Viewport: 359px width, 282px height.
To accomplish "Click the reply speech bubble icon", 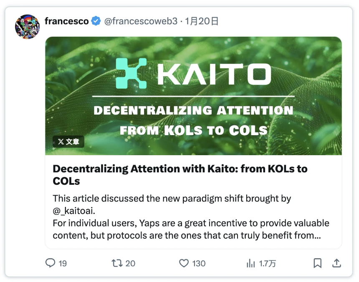I will [50, 263].
